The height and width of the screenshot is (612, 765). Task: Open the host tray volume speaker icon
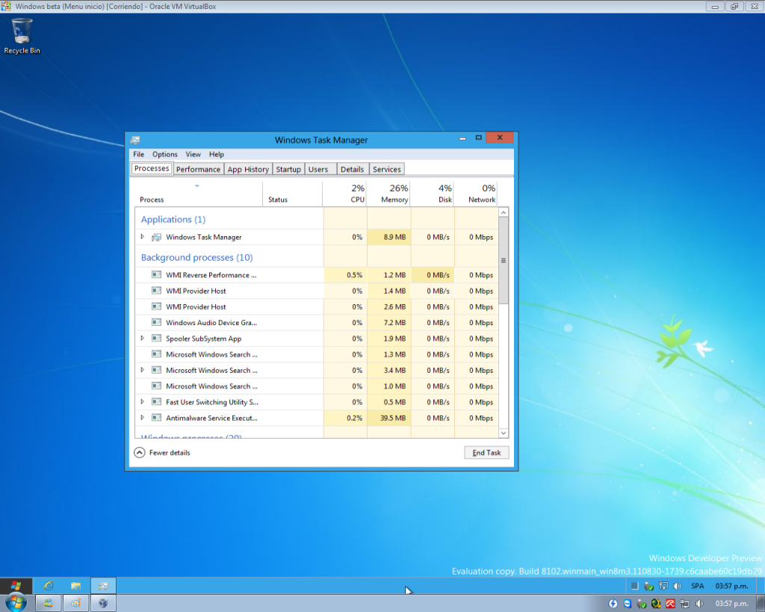[x=699, y=604]
